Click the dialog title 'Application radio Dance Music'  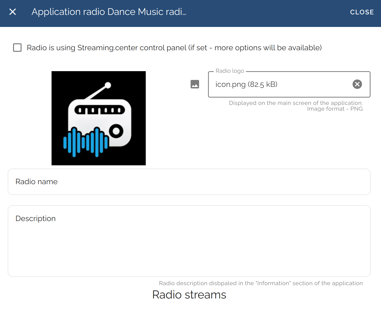[109, 12]
